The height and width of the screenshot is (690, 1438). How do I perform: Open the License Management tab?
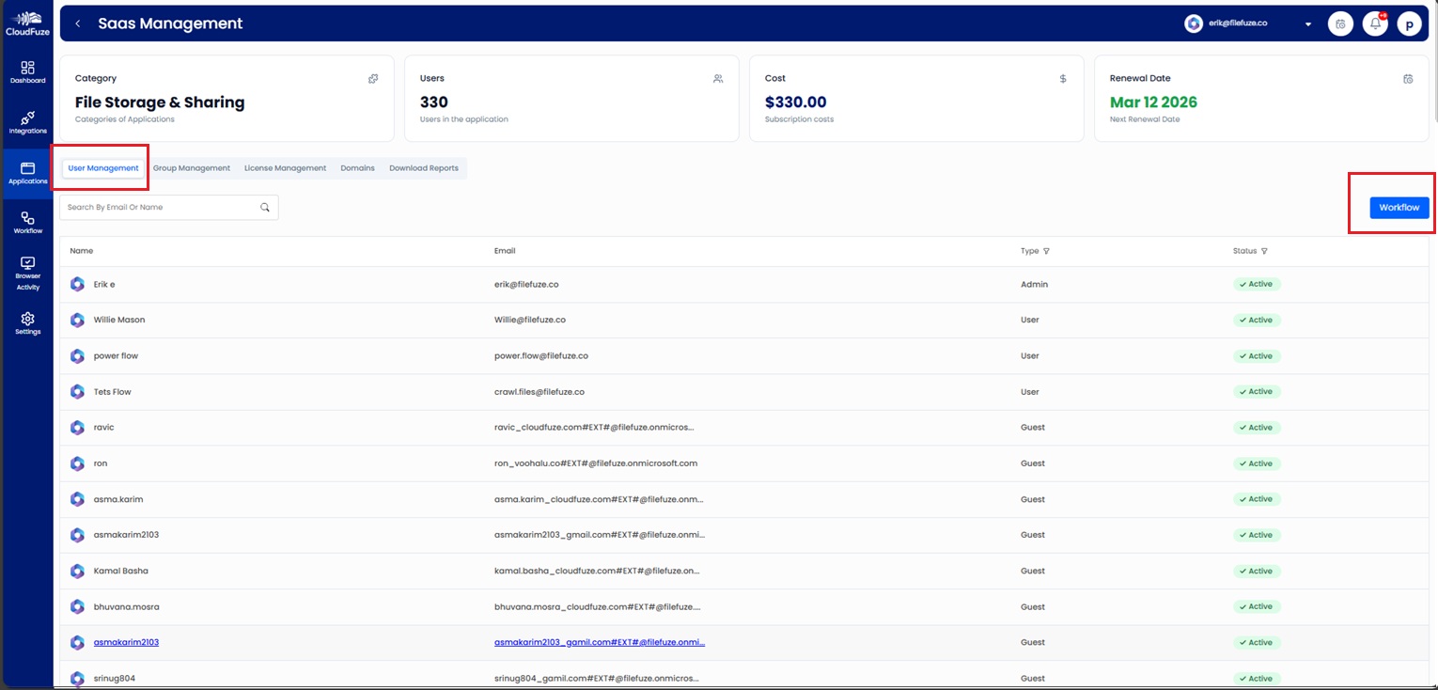[284, 167]
